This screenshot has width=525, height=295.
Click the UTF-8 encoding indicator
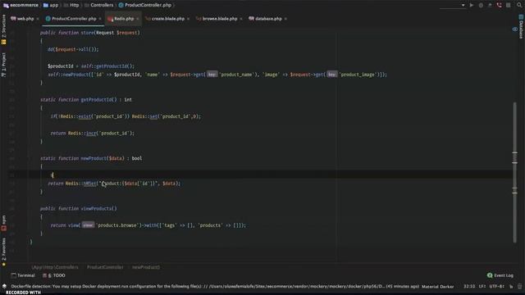[496, 286]
